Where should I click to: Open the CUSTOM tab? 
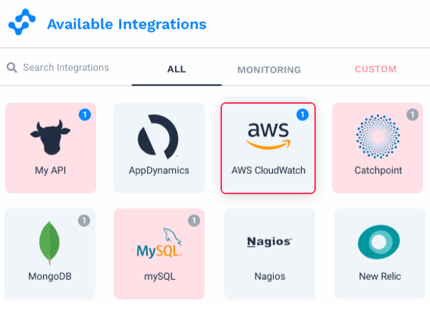coord(376,69)
